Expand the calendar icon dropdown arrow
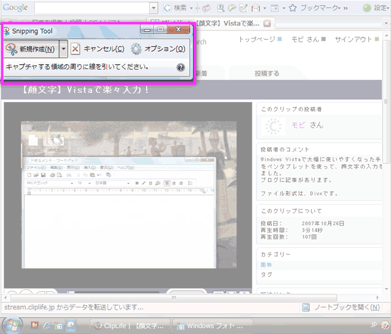Viewport: 391px width, 334px height. pos(283,8)
